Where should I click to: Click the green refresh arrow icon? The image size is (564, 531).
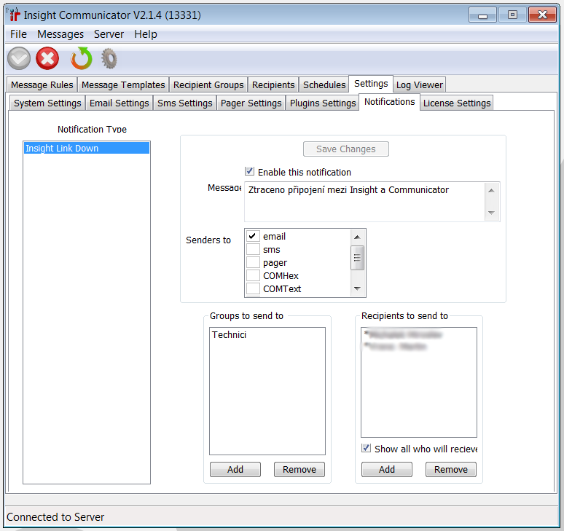coord(82,58)
